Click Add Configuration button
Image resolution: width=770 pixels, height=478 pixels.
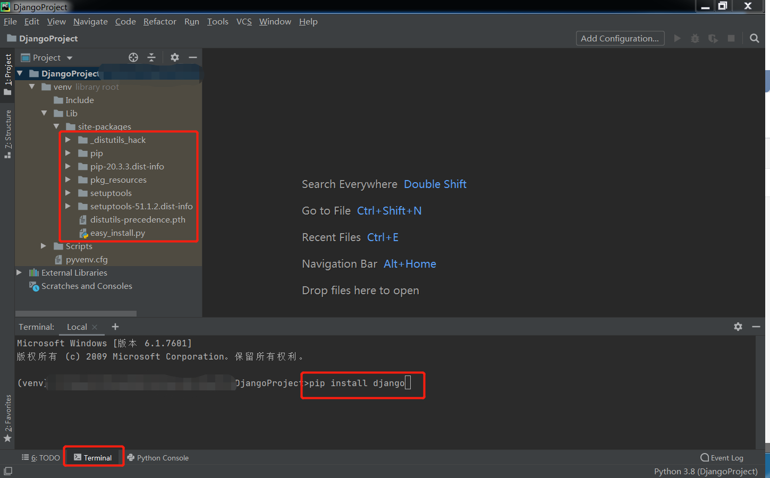point(620,38)
